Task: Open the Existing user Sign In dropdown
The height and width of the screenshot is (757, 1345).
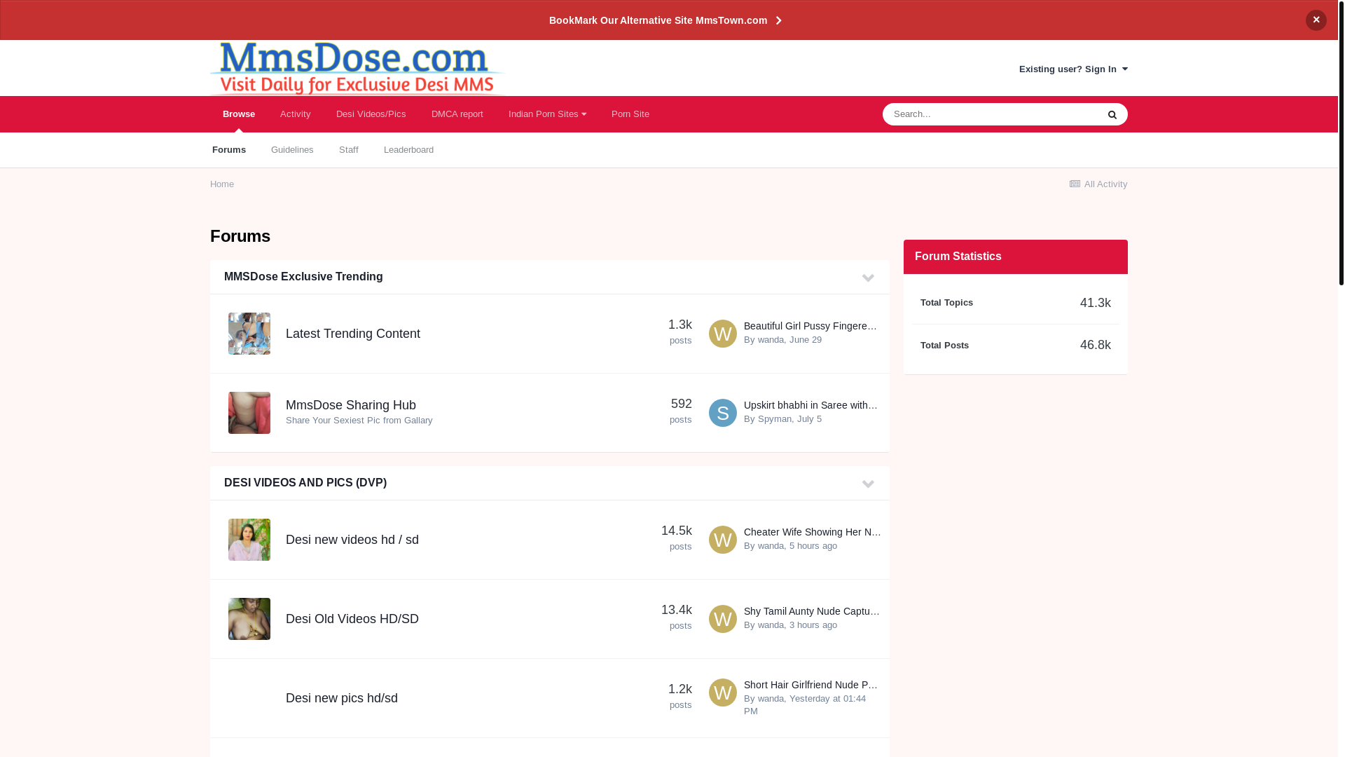Action: [1072, 69]
